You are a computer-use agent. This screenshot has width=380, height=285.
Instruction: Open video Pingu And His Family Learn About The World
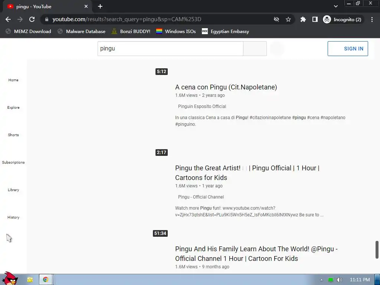(x=256, y=254)
